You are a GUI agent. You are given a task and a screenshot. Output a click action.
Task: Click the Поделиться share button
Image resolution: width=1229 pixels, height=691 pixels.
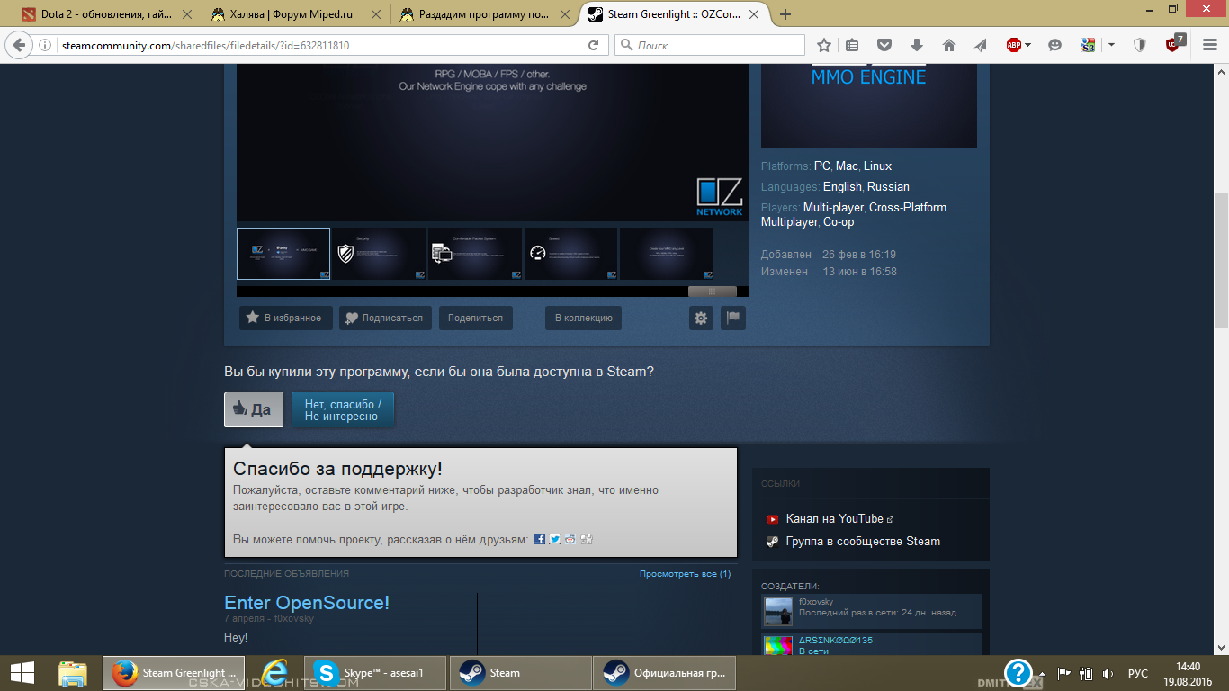pos(476,318)
